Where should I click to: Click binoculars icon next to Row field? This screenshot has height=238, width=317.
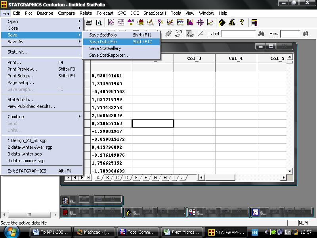pos(306,34)
